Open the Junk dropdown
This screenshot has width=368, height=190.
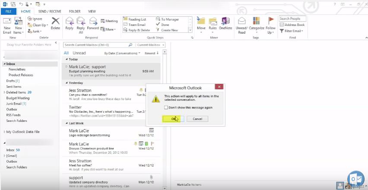pos(35,31)
